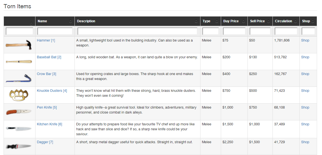Open the Shop link for Hammer

(x=305, y=40)
